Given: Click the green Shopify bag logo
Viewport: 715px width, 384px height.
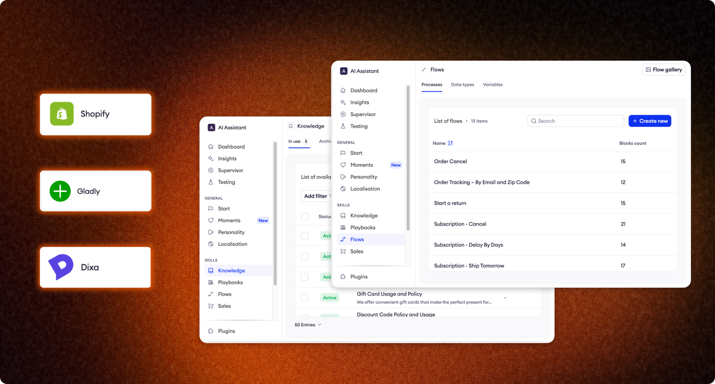Looking at the screenshot, I should click(62, 114).
